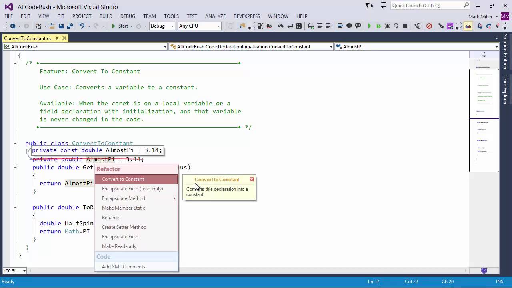Close the Convert to Constant hint popup
The width and height of the screenshot is (512, 288).
tap(252, 179)
